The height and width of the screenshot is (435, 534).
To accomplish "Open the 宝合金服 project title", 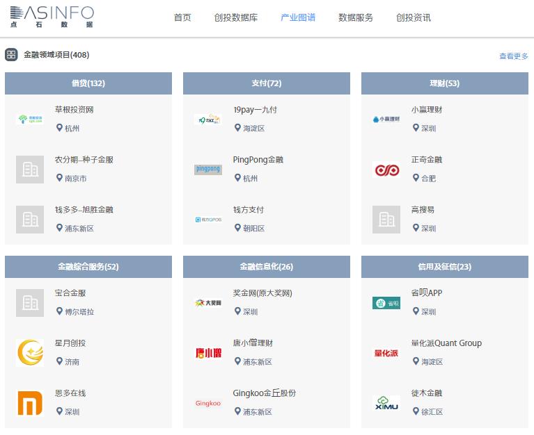I will [70, 293].
